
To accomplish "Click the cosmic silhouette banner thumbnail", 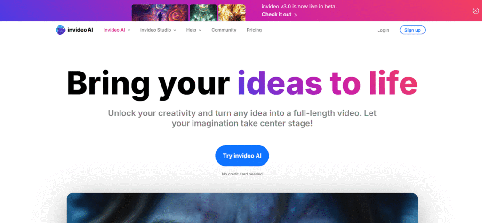I will (160, 13).
